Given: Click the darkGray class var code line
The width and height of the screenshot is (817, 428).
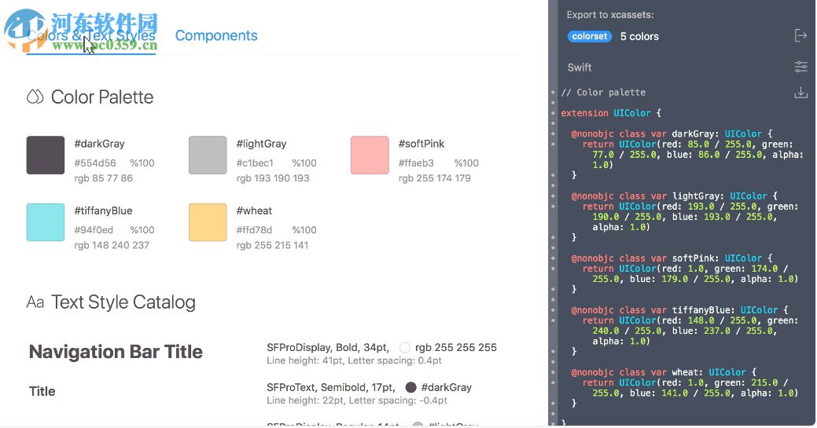Looking at the screenshot, I should (x=672, y=134).
